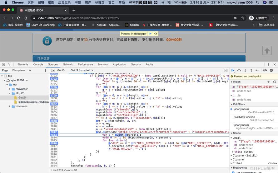
Task: Collapse the Watch section
Action: [x=231, y=82]
